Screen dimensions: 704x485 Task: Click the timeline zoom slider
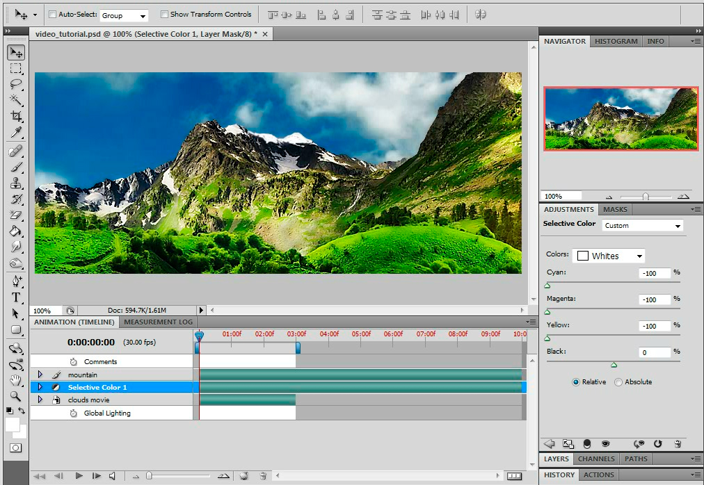click(149, 476)
